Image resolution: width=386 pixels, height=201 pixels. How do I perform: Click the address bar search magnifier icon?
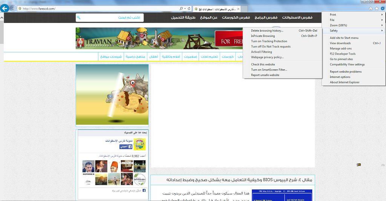[181, 8]
